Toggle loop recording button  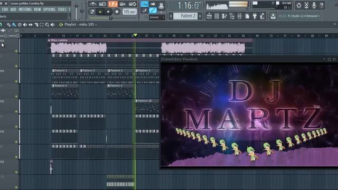(133, 4)
